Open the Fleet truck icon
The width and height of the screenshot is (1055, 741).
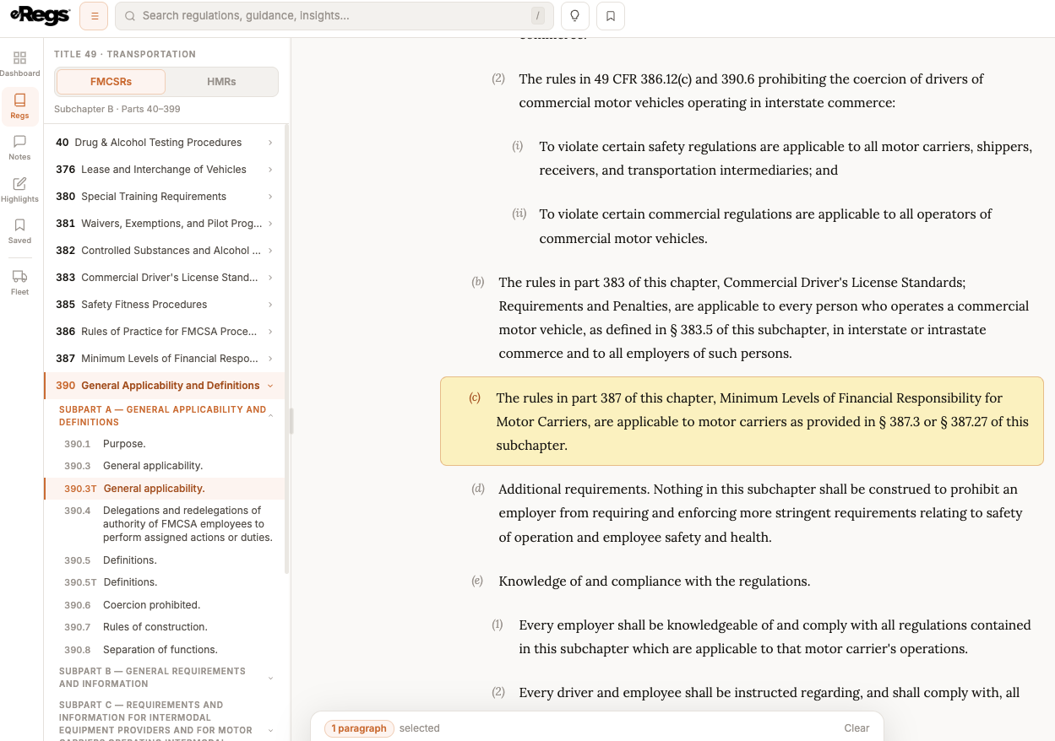click(x=19, y=282)
